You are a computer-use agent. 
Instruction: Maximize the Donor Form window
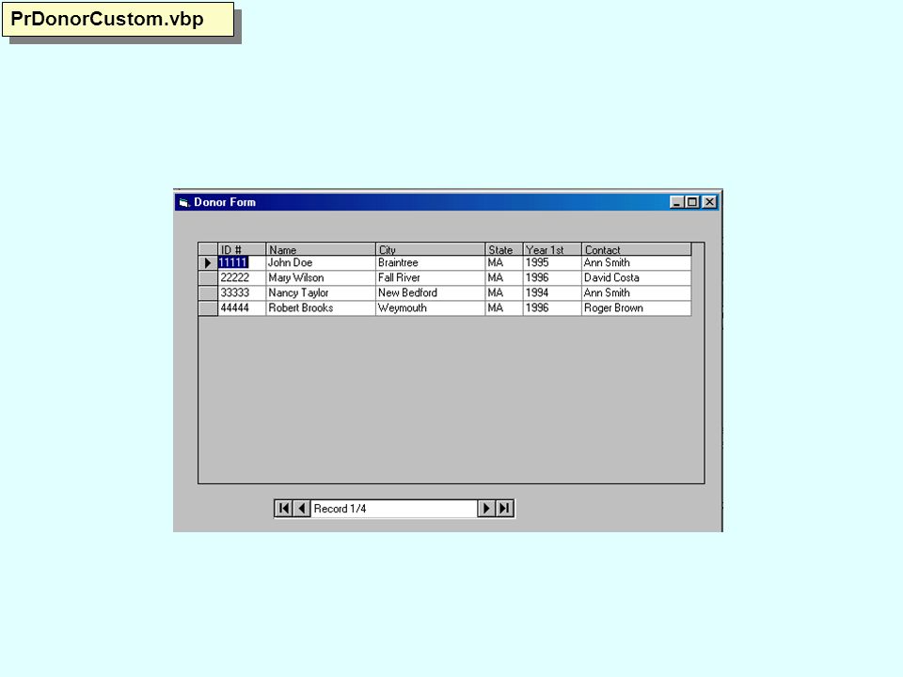point(692,202)
